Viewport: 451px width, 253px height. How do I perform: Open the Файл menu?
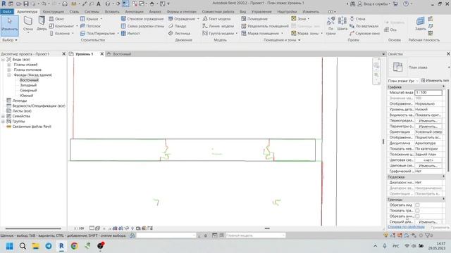[x=7, y=12]
